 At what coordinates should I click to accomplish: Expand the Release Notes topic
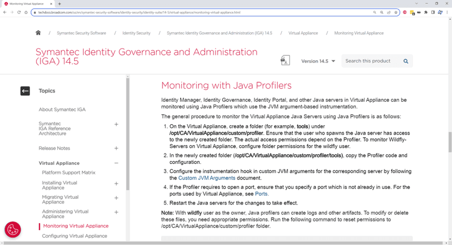pyautogui.click(x=116, y=148)
